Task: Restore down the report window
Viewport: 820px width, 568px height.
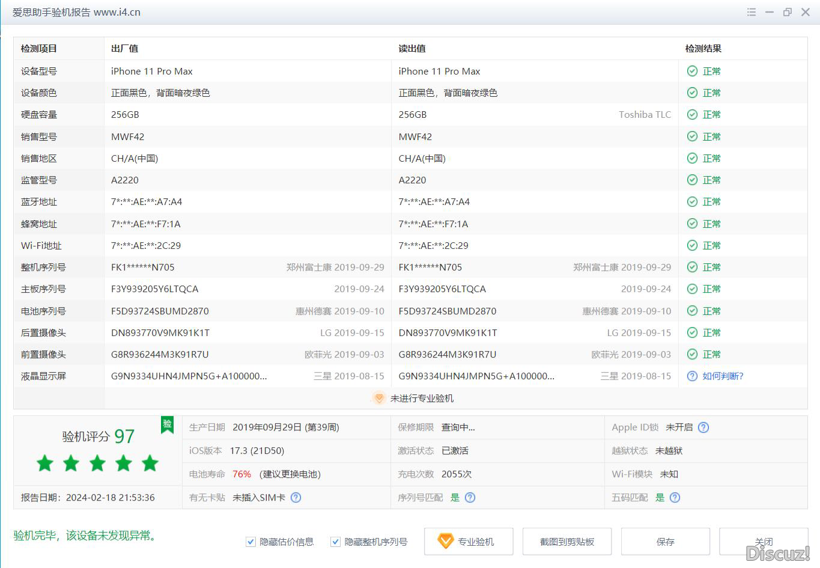Action: coord(787,12)
